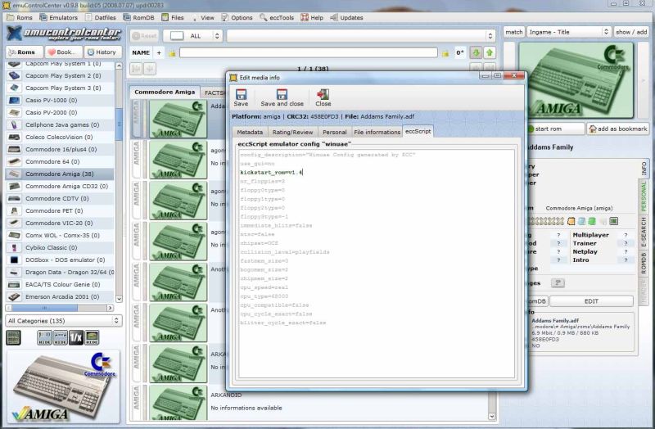Image resolution: width=655 pixels, height=429 pixels.
Task: Open the wide empty filter dropdown at top
Action: coord(361,36)
